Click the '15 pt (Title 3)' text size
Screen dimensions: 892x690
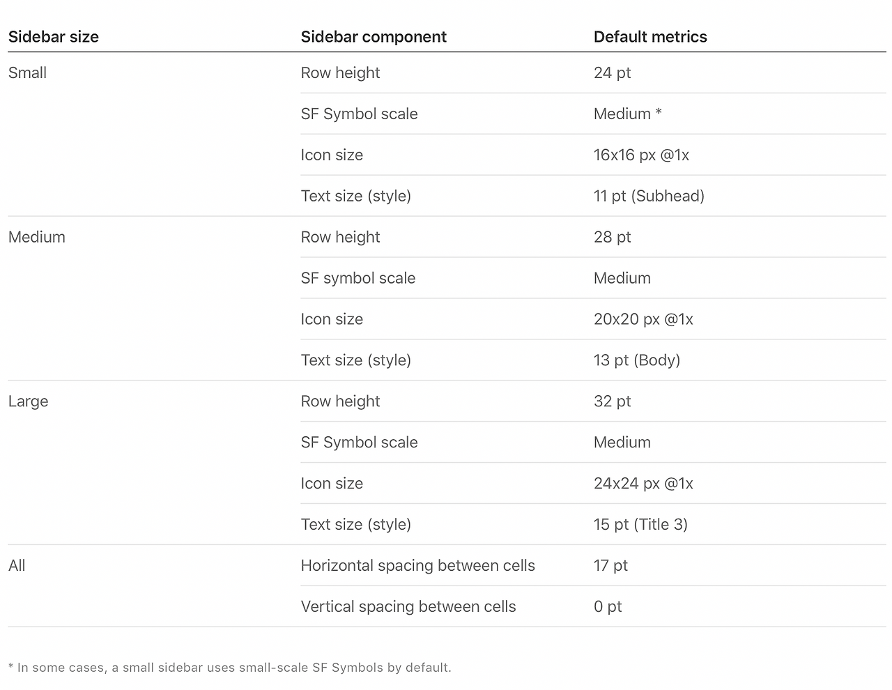641,524
